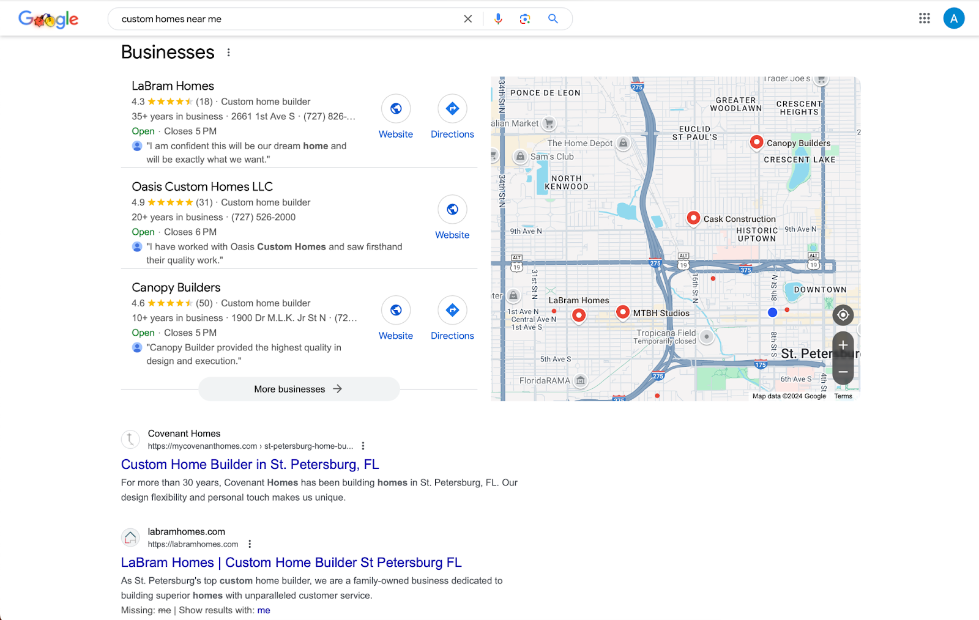
Task: Click the Canopy Builder 'highest quality' review text
Action: 244,355
